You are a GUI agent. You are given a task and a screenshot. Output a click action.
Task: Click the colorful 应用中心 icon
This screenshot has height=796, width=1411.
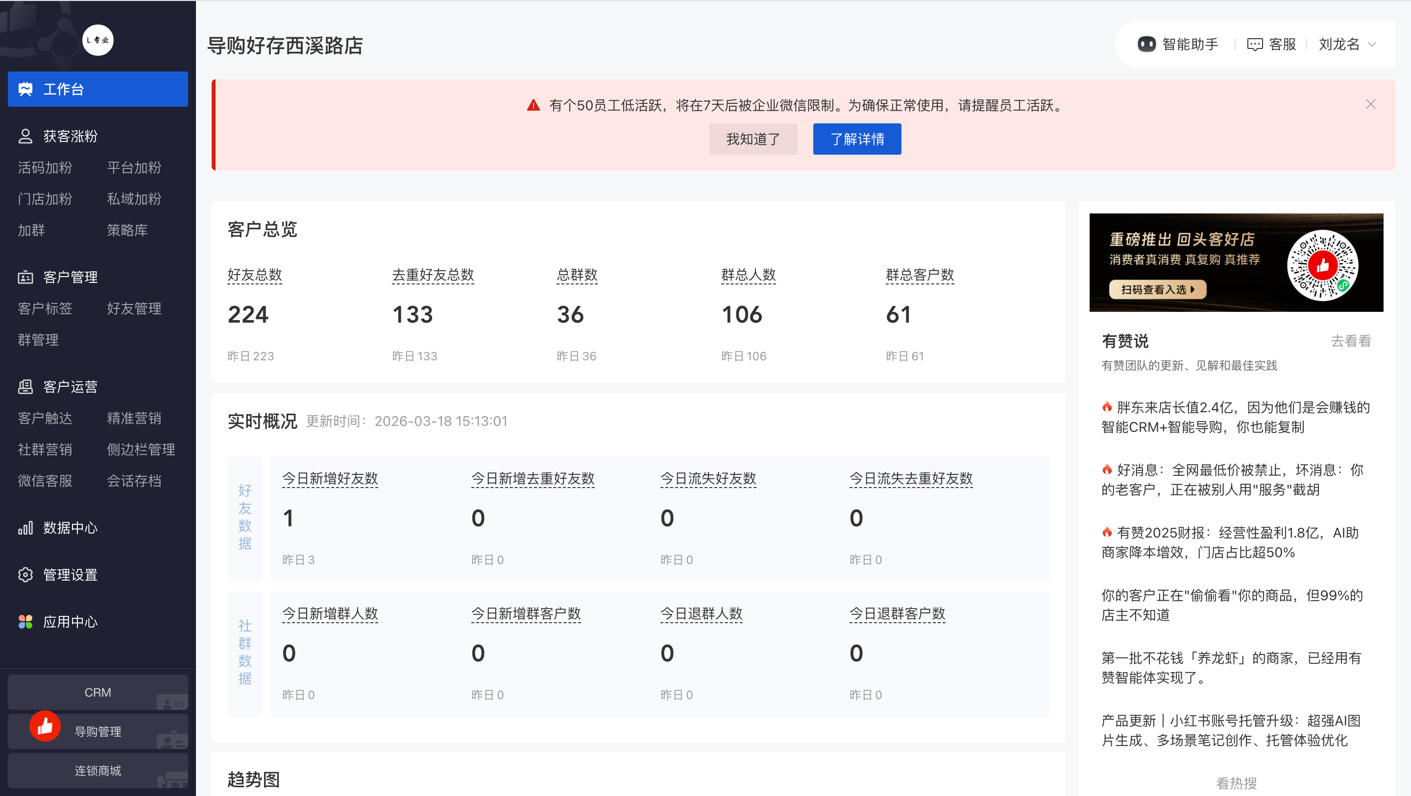(x=25, y=622)
